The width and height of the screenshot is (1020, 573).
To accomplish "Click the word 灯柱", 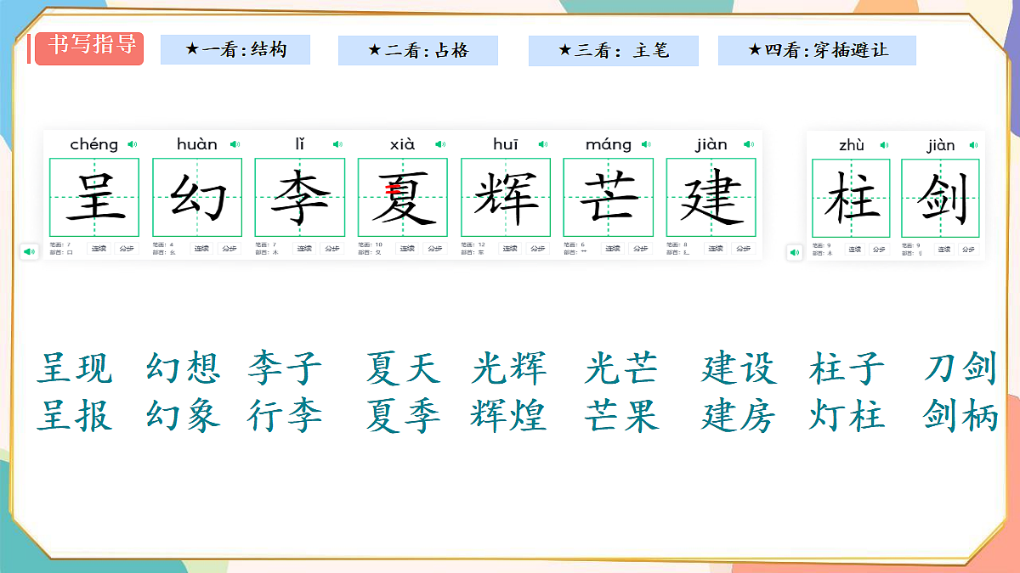I will click(x=847, y=416).
